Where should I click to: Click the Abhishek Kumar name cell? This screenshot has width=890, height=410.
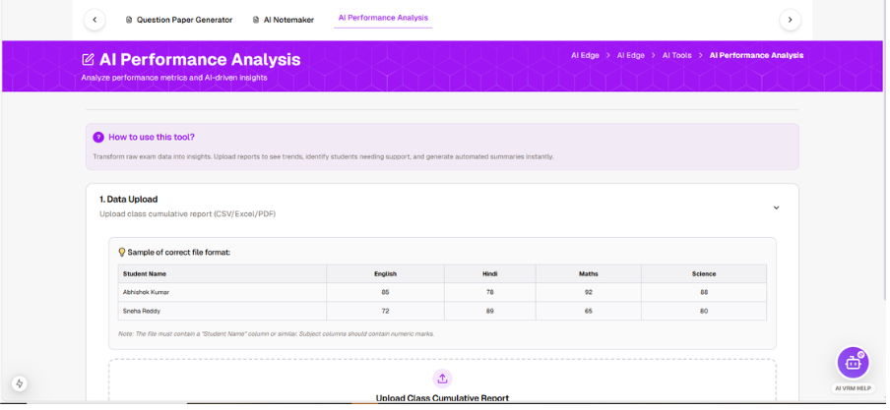coord(222,293)
